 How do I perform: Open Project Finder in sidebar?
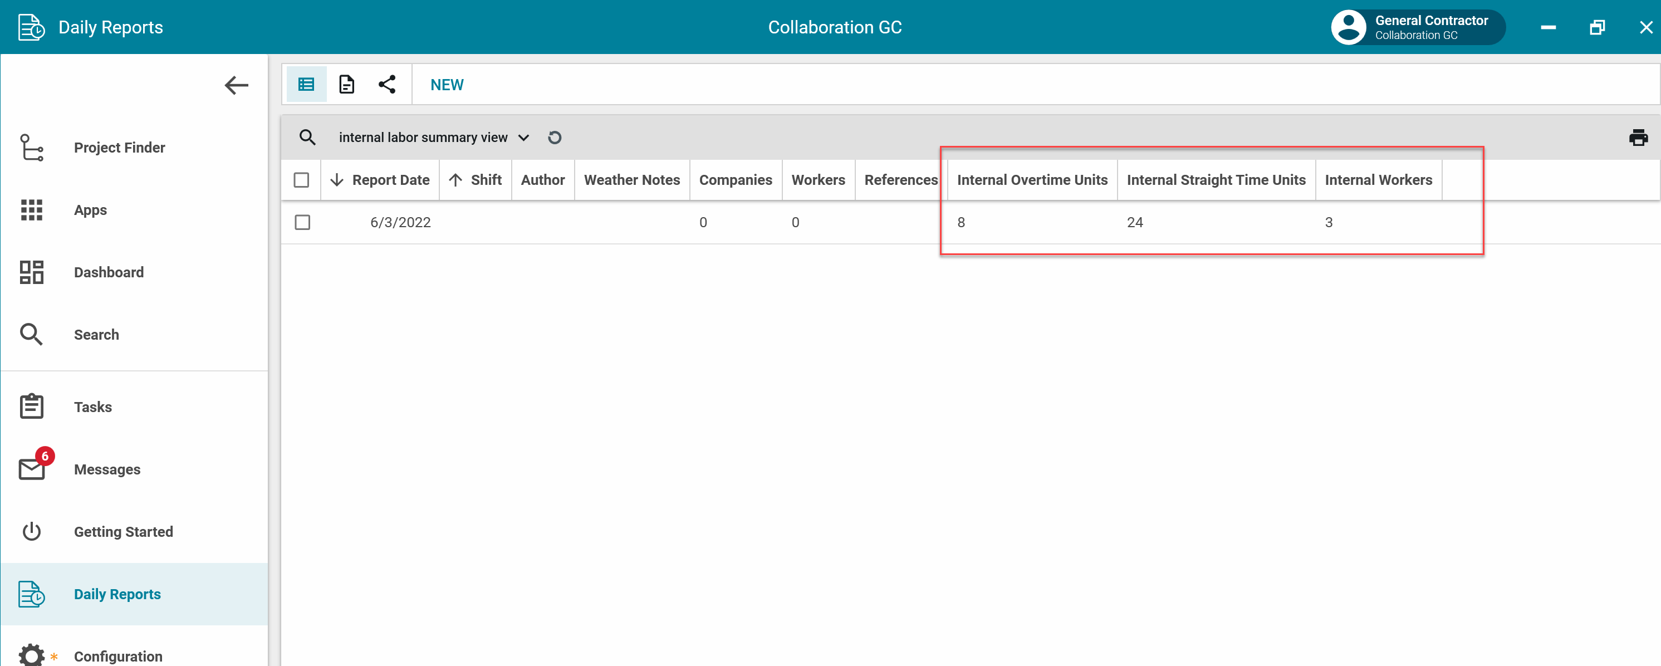[x=119, y=148]
